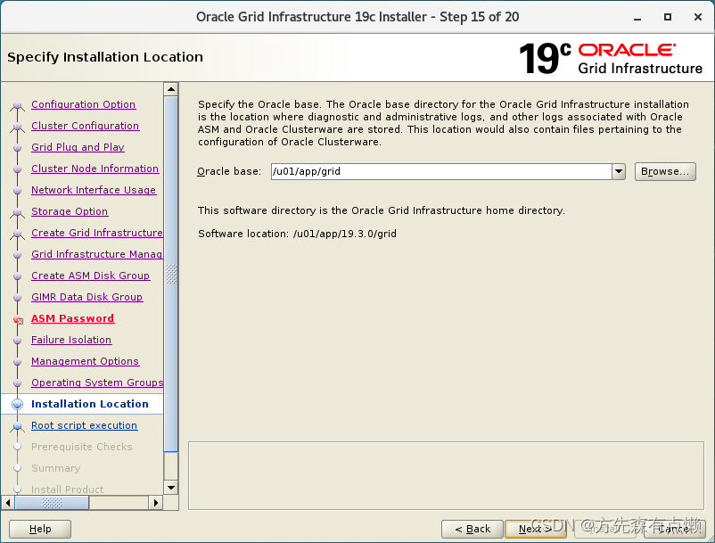Open Grid Plug and Play step
This screenshot has width=715, height=543.
78,147
